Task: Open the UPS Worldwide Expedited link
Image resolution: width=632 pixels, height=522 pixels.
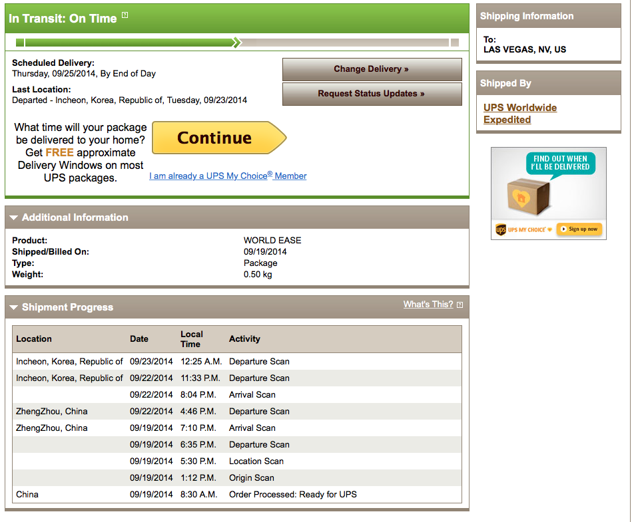Action: [x=520, y=114]
